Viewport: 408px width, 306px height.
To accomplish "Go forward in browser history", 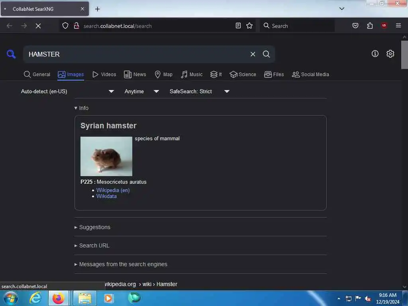I will (x=24, y=26).
